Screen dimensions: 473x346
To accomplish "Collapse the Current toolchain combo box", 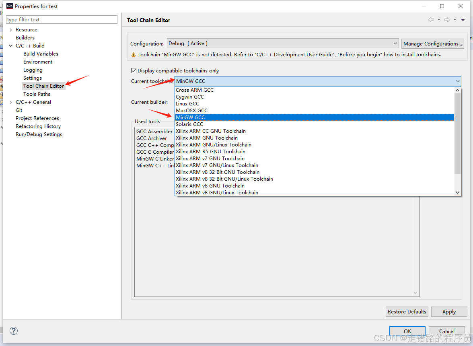I will coord(458,81).
